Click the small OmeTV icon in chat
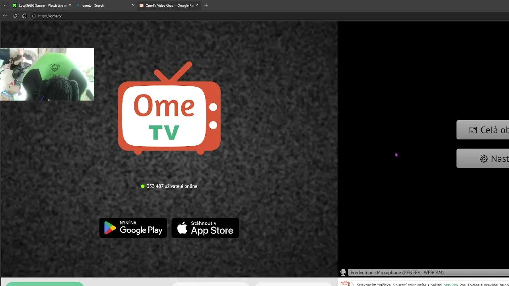Screen dimensions: 509x286 pos(345,284)
